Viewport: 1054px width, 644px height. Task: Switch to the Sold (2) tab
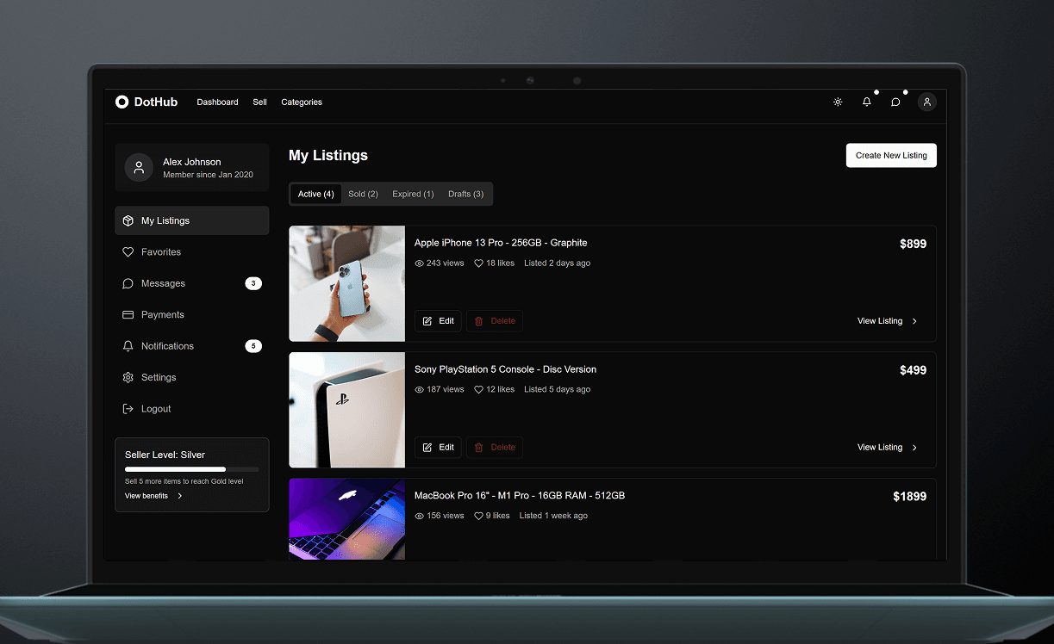click(x=363, y=194)
